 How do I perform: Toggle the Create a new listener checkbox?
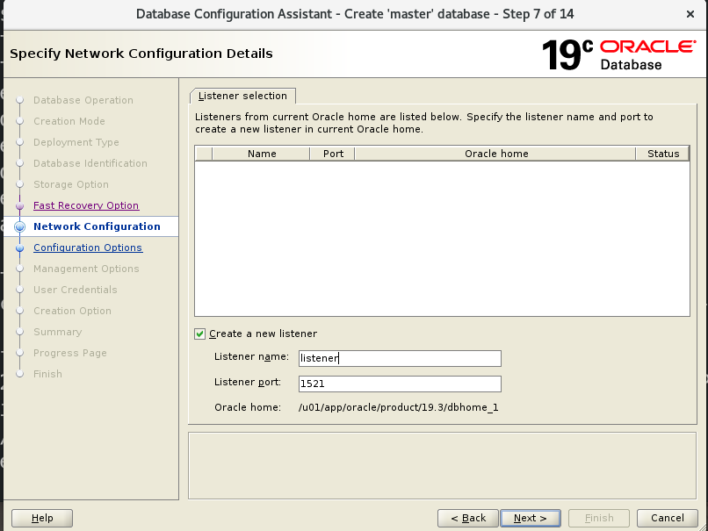click(199, 334)
